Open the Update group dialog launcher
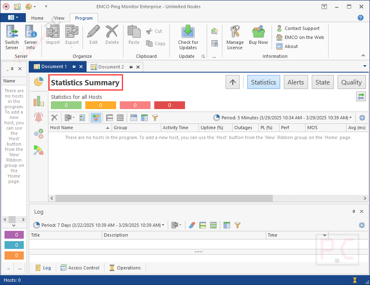Viewport: 370px width, 285px height. click(203, 57)
